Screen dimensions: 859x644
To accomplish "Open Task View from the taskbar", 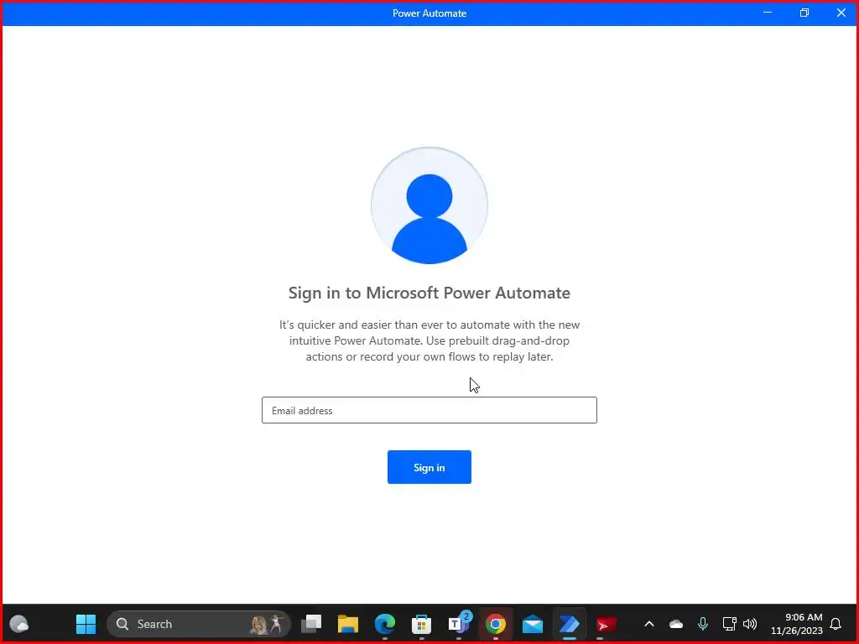I will tap(311, 624).
